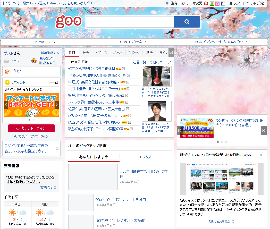The width and height of the screenshot is (270, 229).
Task: Select second dot of OCN ad carousel
Action: [x=222, y=142]
